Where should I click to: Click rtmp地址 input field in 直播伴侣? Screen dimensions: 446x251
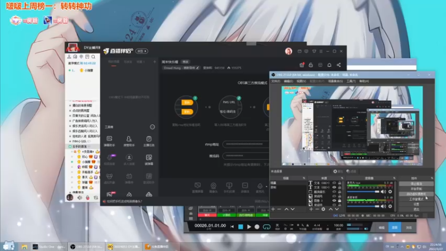coord(246,144)
